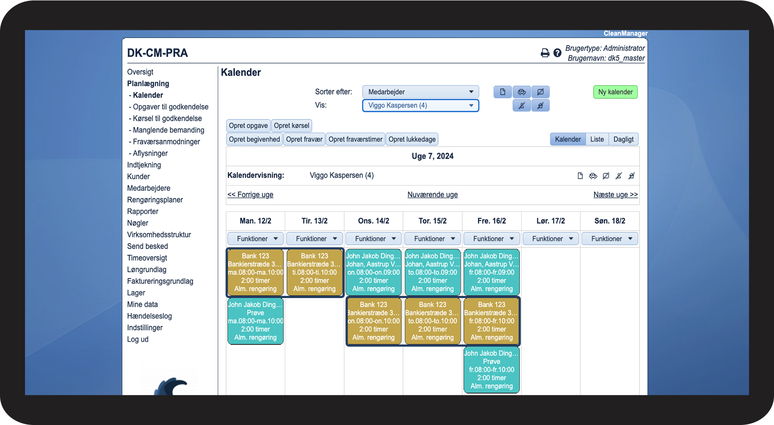Toggle the blue crossed-out person filter button
Image resolution: width=774 pixels, height=425 pixels.
click(522, 105)
